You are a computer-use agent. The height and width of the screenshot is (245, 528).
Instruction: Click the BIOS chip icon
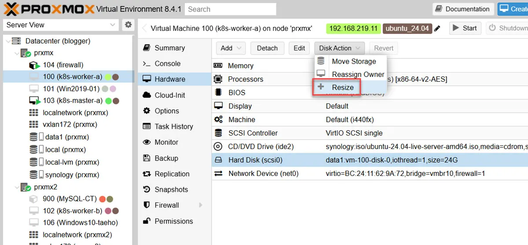tap(218, 92)
